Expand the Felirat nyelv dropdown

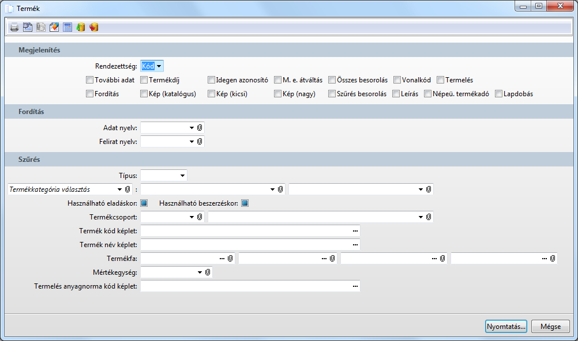pyautogui.click(x=192, y=141)
